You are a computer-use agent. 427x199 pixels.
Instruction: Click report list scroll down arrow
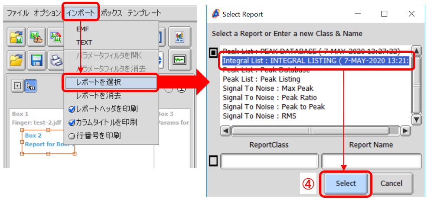point(417,120)
